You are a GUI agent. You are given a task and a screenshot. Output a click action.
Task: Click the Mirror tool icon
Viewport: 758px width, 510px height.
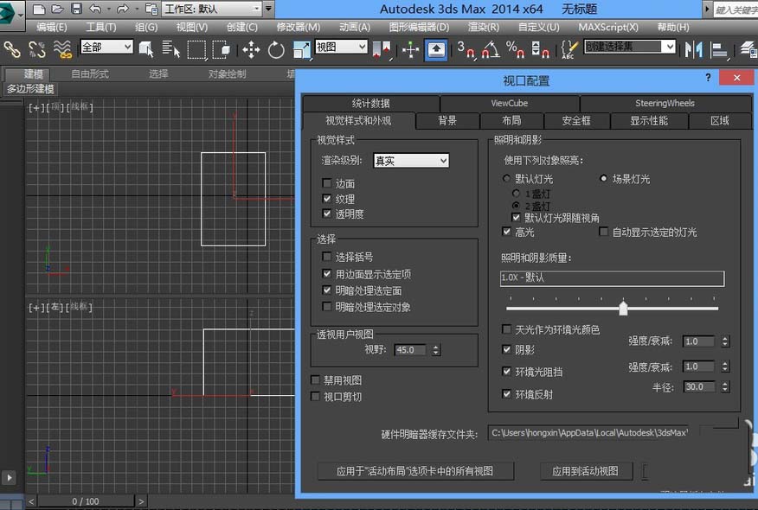click(x=694, y=49)
